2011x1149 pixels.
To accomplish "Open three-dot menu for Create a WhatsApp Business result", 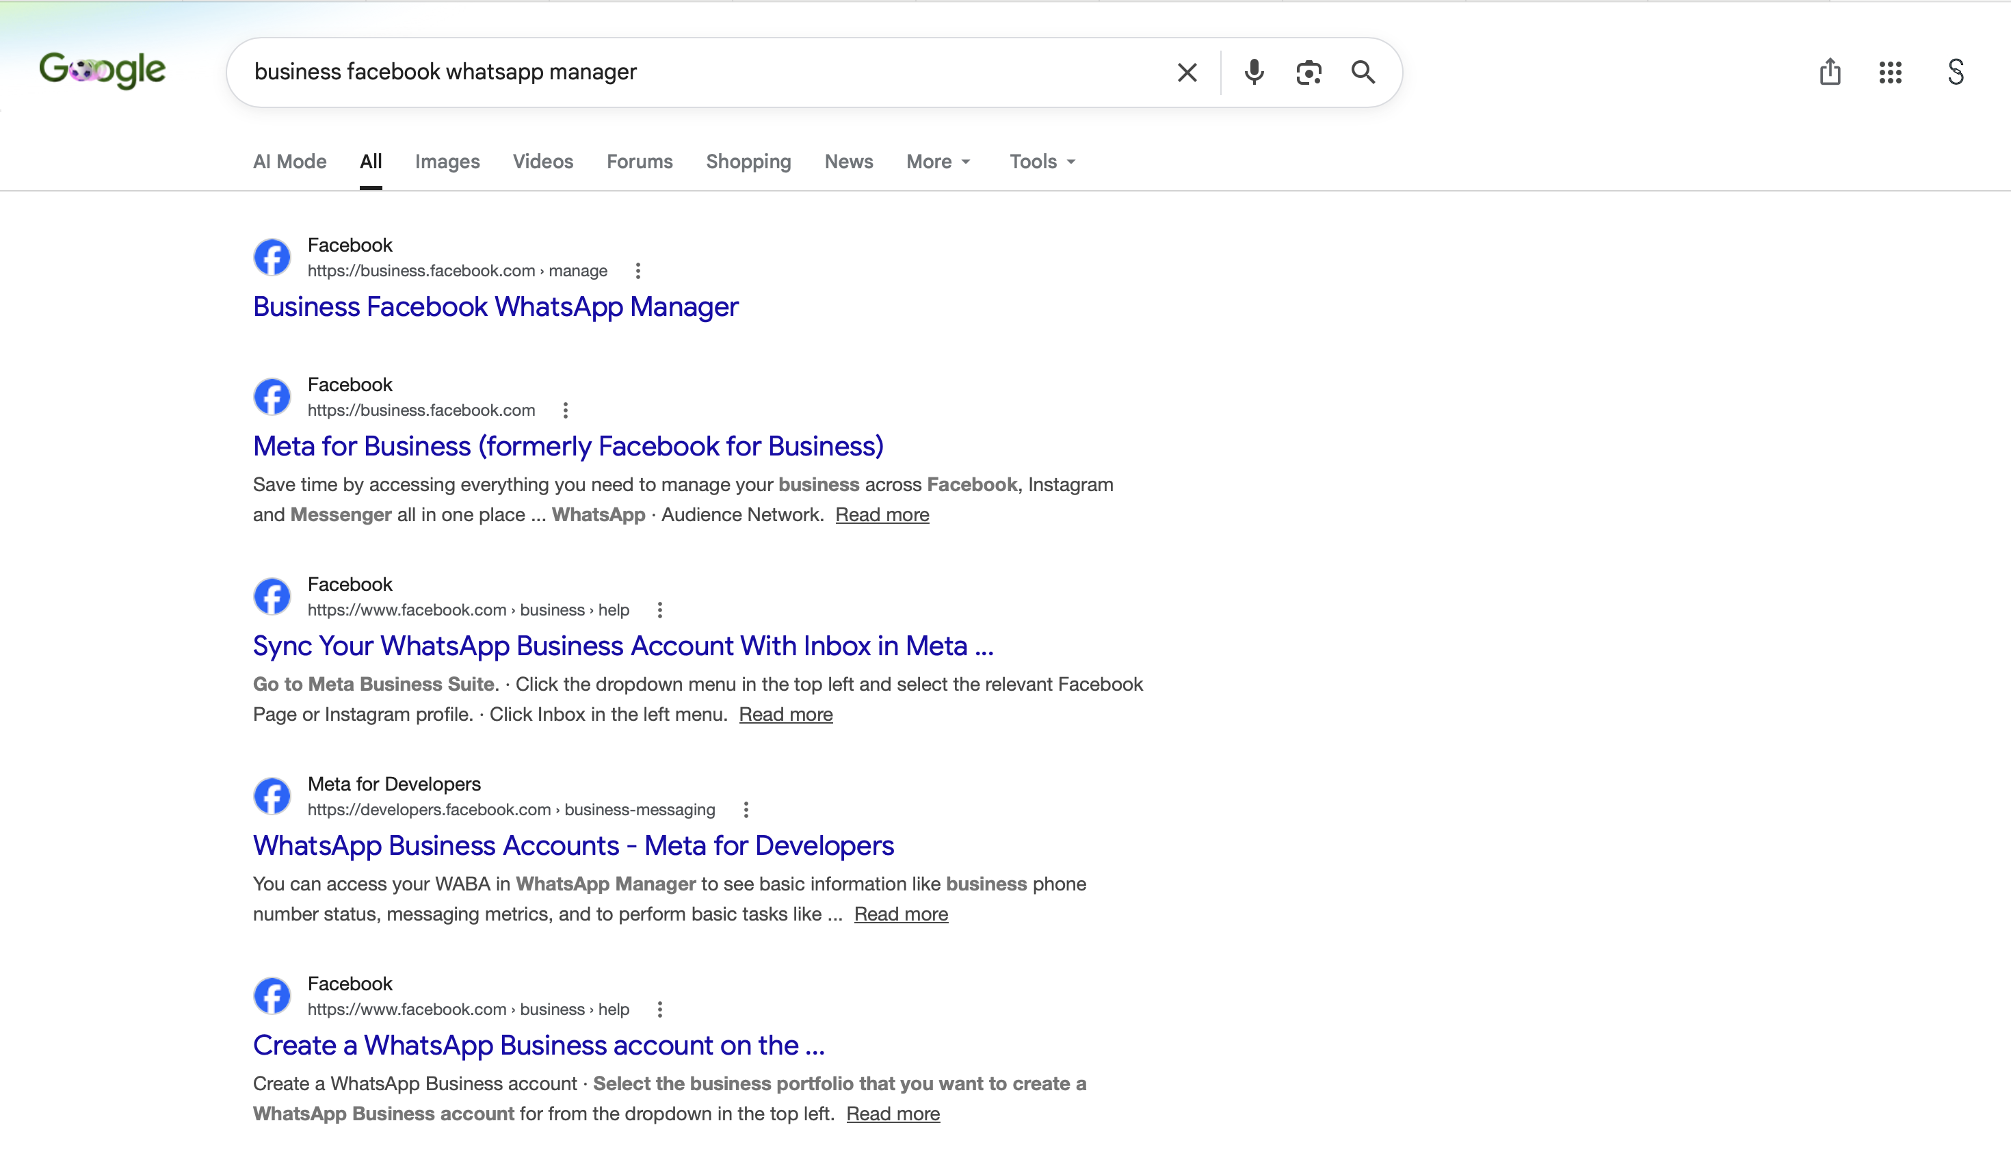I will (660, 1009).
